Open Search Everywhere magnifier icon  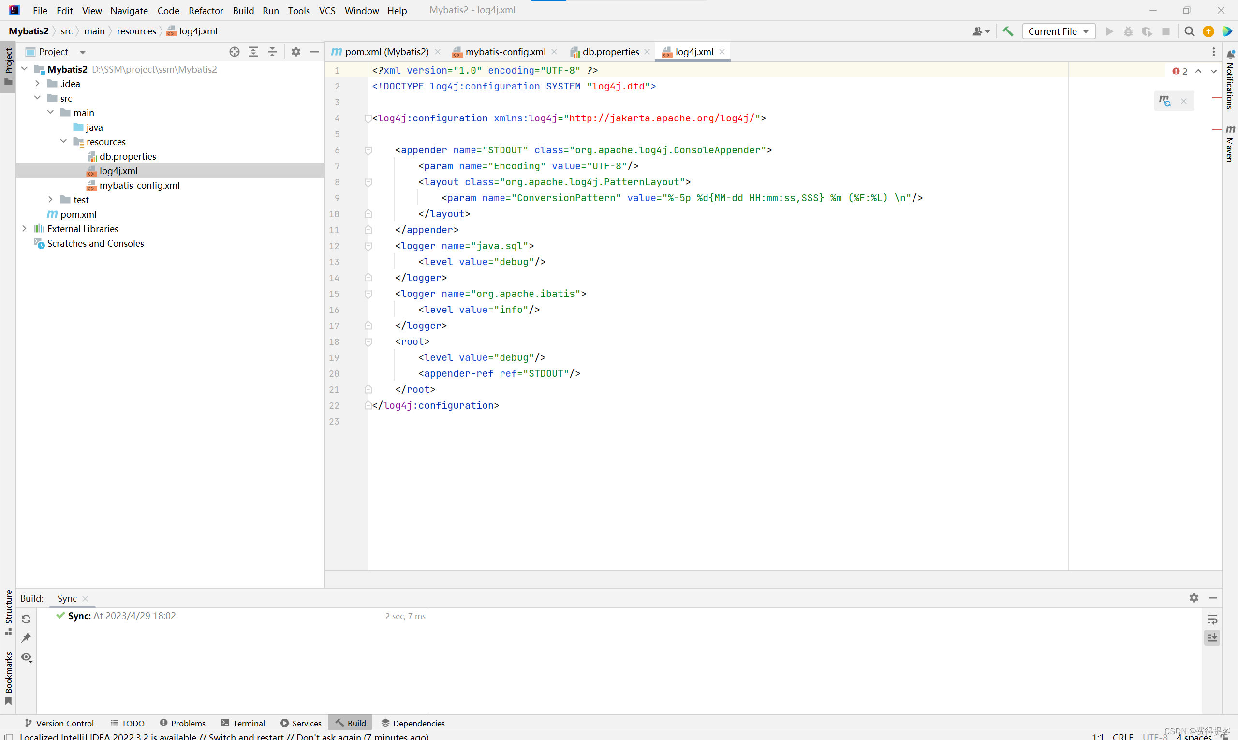[1189, 31]
